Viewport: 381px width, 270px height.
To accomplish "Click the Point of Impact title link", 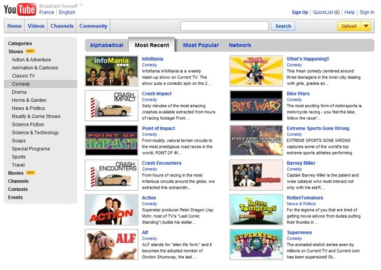I will click(x=159, y=128).
